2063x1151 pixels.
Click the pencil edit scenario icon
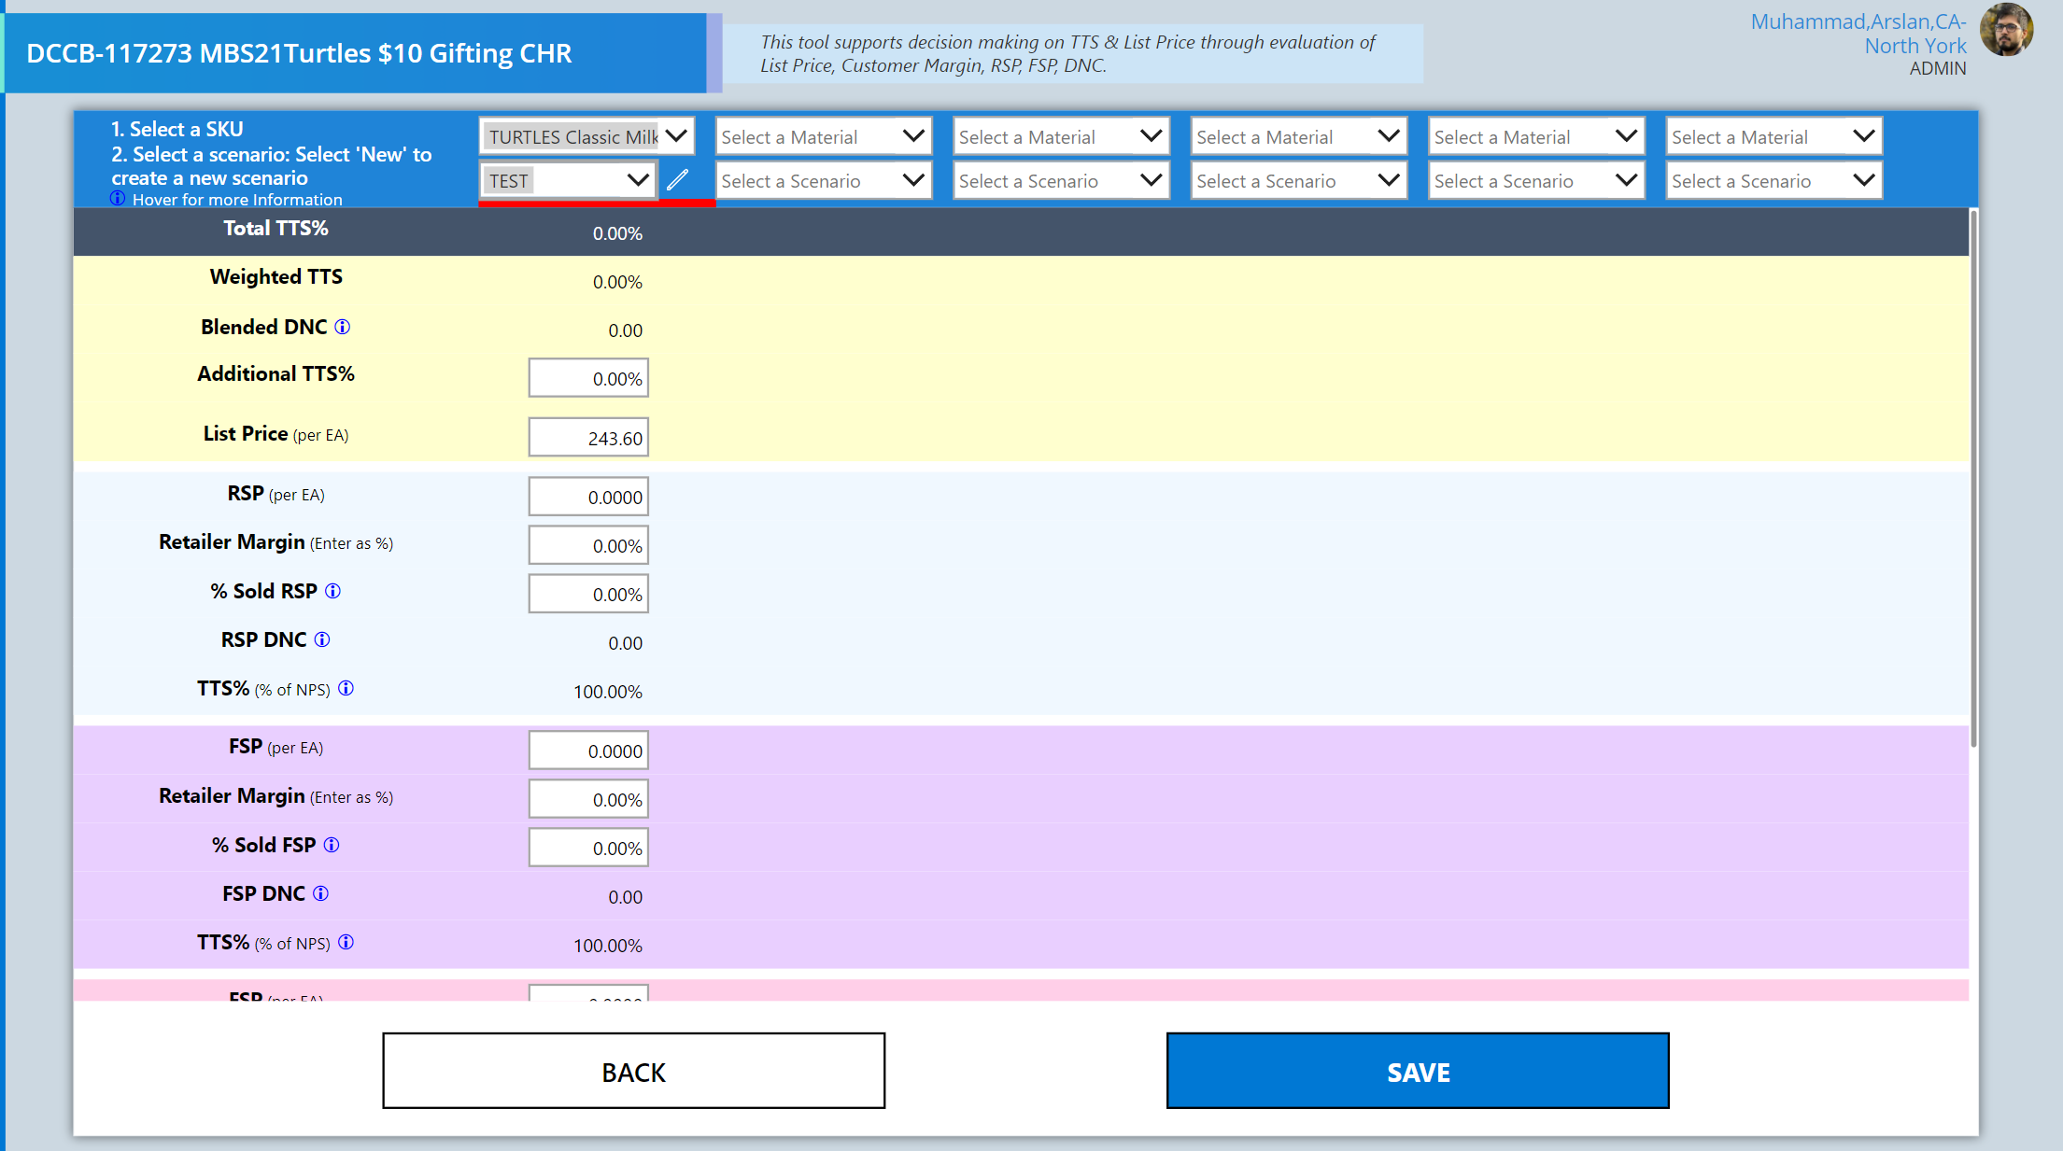[x=678, y=179]
